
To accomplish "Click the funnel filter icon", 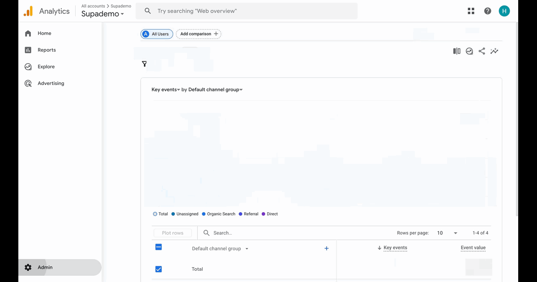I will click(x=145, y=64).
